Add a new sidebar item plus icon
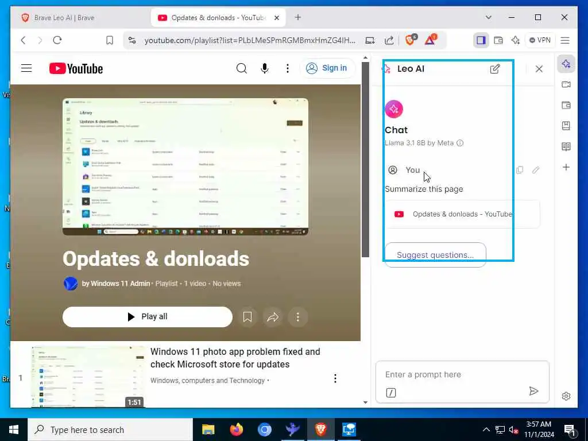Viewport: 588px width, 441px height. tap(566, 167)
